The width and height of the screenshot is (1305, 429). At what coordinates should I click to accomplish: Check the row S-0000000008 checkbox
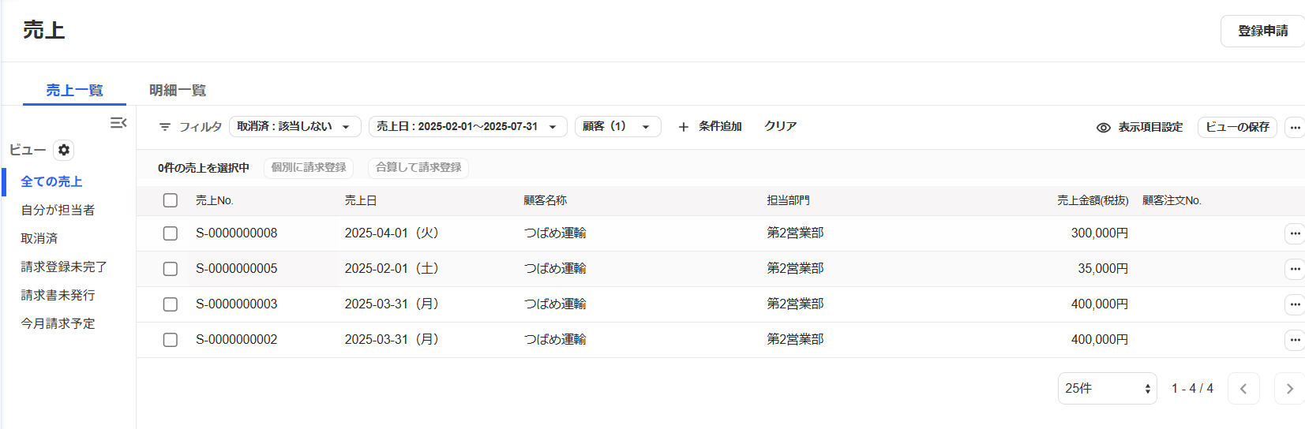point(171,233)
